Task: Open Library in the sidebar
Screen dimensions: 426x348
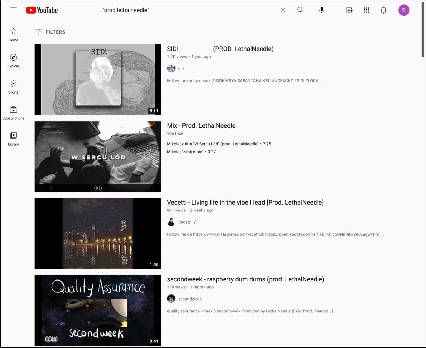Action: (x=13, y=139)
